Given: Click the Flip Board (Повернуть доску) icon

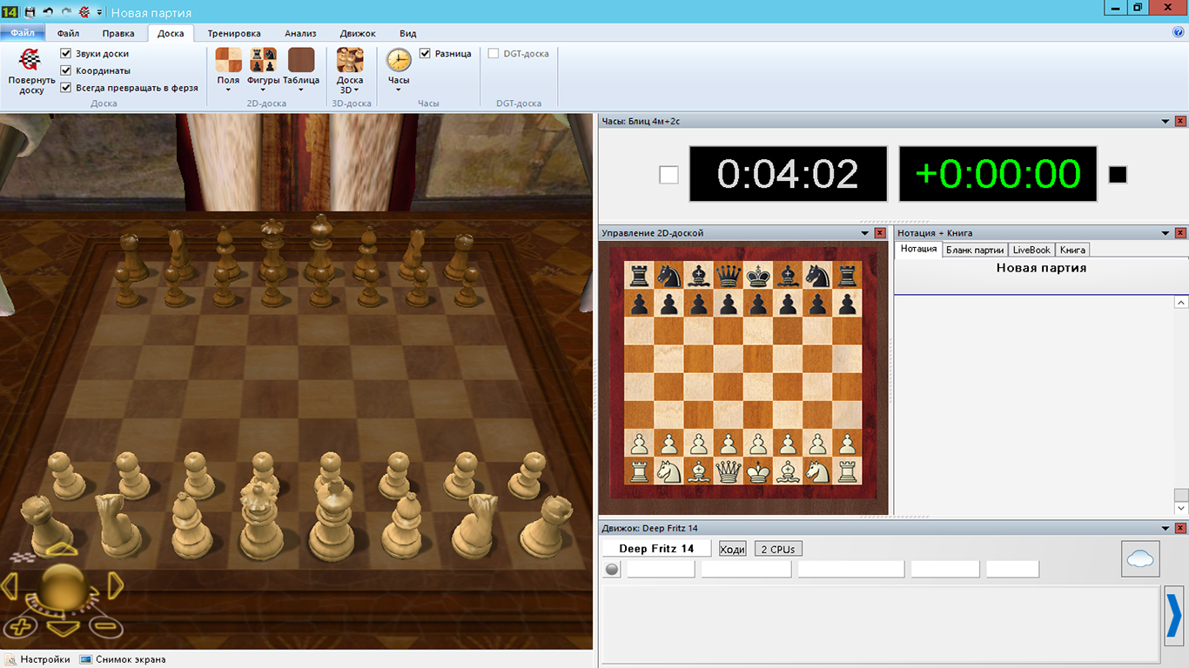Looking at the screenshot, I should (31, 60).
